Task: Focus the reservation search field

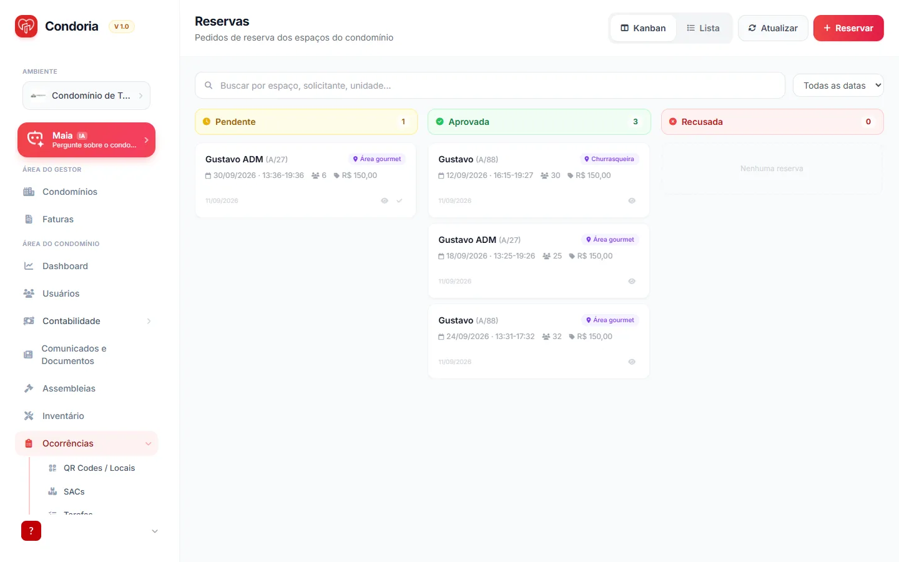Action: point(490,86)
